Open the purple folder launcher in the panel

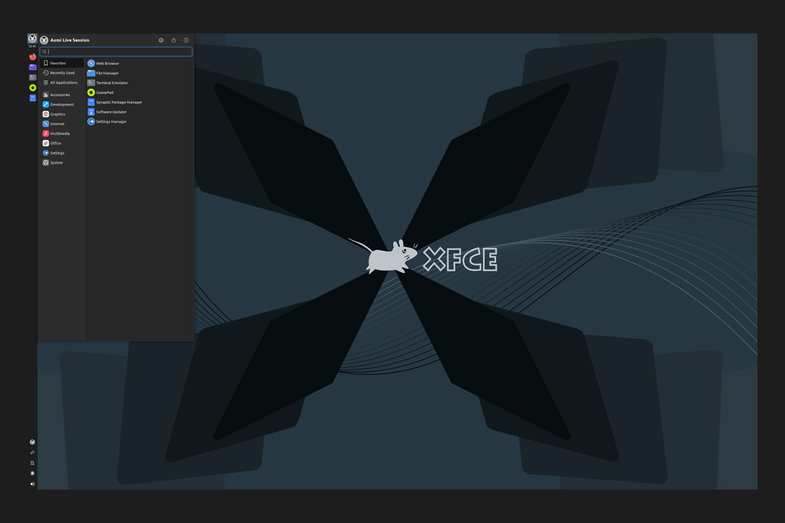33,67
